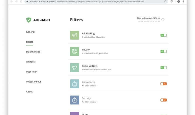Open the General settings section

(30, 32)
